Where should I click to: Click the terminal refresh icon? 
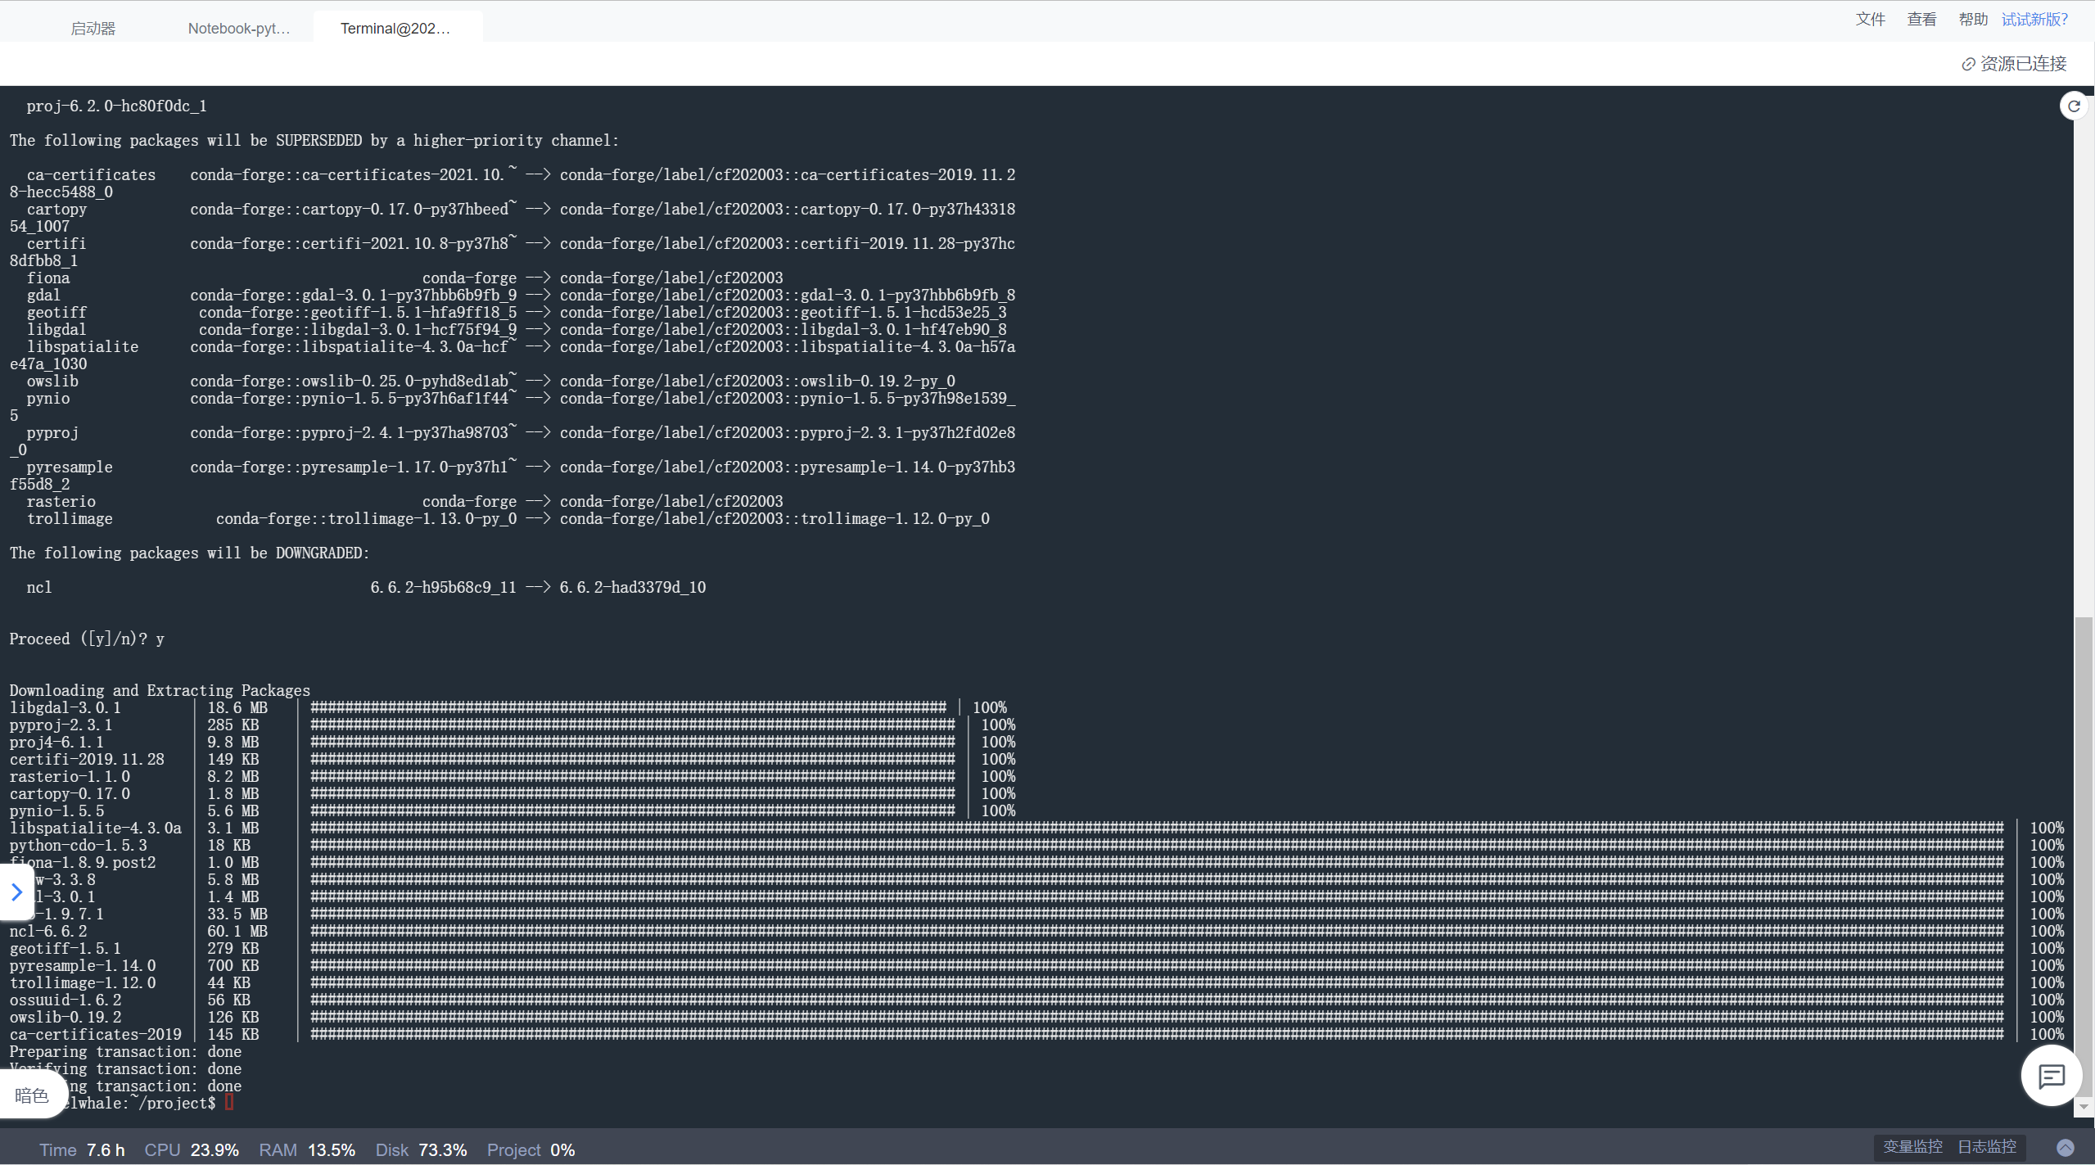click(x=2074, y=106)
